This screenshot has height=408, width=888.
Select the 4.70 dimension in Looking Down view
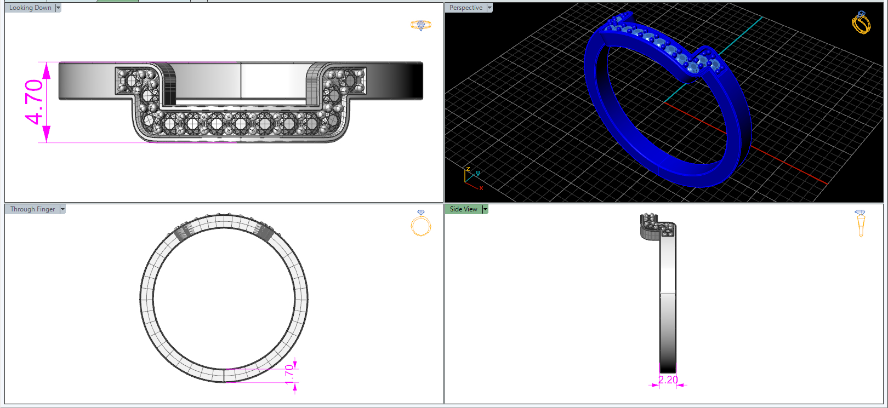pos(34,102)
